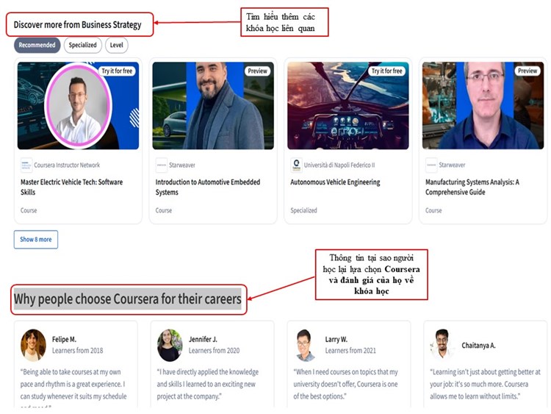Click Preview badge on Automotive Embedded Systems thumbnail
This screenshot has width=551, height=414.
coord(258,71)
